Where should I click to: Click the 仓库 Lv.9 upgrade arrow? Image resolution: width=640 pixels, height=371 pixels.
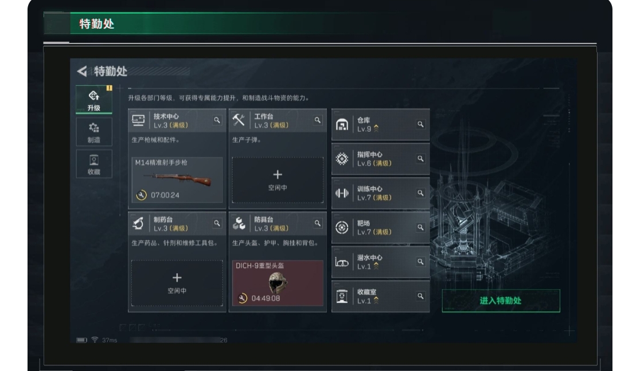[376, 129]
